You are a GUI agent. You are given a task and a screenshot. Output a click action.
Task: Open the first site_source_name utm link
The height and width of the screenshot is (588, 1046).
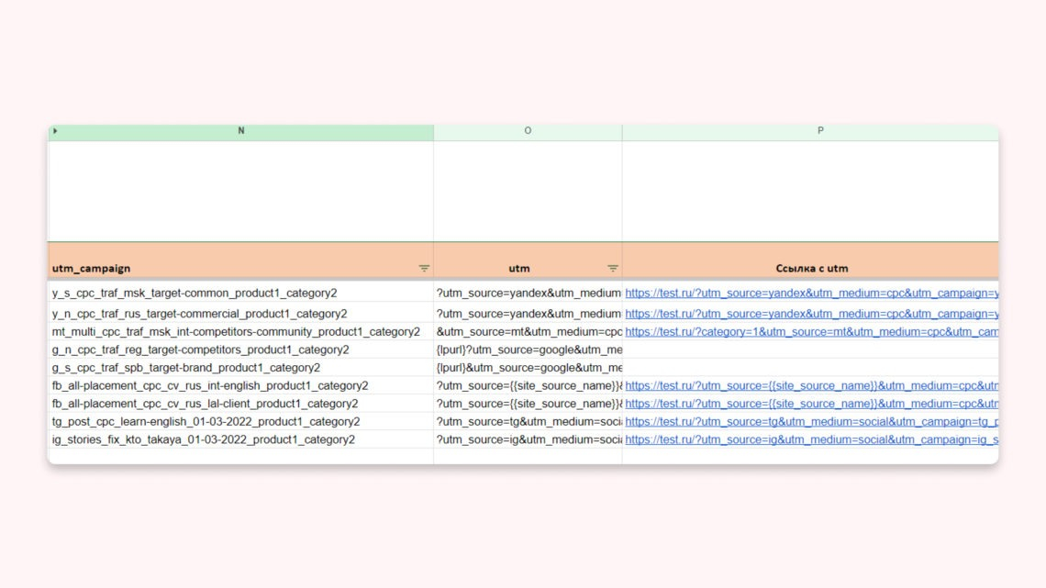(811, 385)
